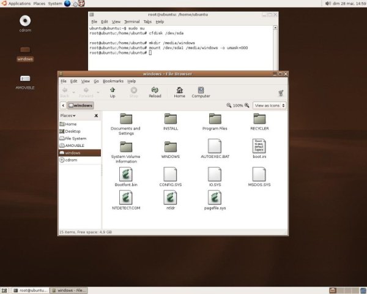Click the greyed Back toolbar button
Screen dimensions: 367x294
click(x=65, y=92)
